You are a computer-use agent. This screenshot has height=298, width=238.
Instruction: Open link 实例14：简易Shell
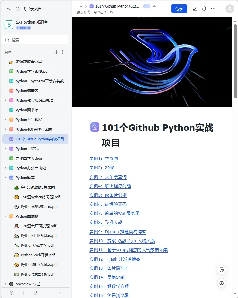coord(107,277)
